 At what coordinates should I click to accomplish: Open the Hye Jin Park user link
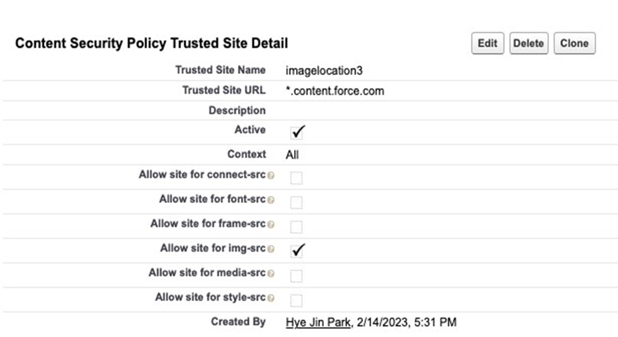318,322
